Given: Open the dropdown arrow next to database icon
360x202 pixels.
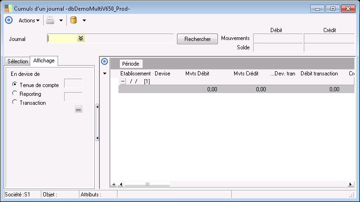Looking at the screenshot, I should tap(84, 20).
